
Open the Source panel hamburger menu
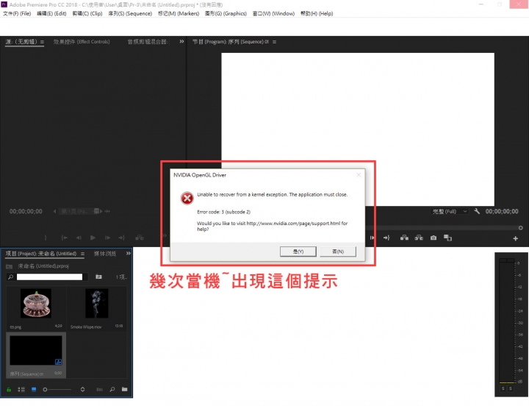[42, 42]
